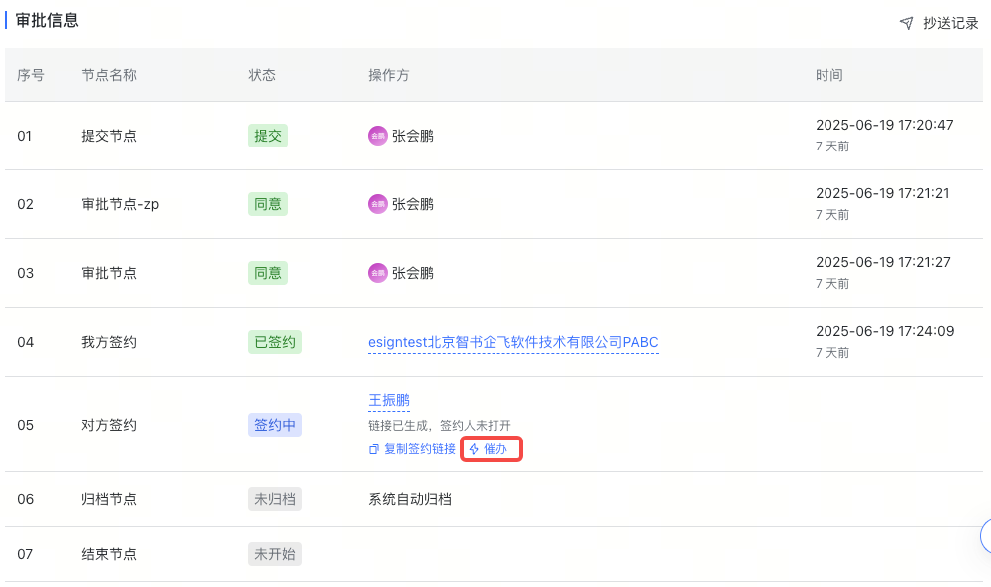Click the paper-plane icon beside 抄送记录

click(907, 22)
